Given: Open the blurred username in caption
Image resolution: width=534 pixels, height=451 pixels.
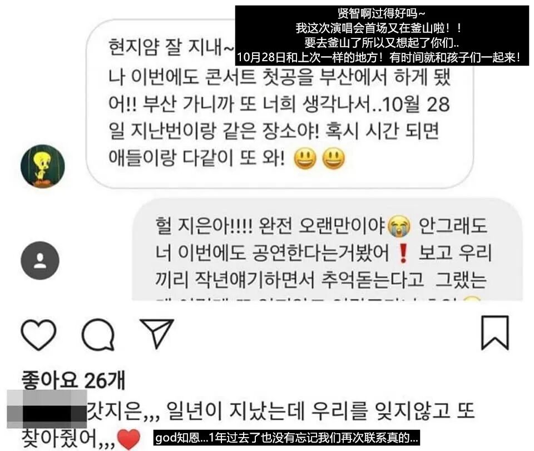Looking at the screenshot, I should [x=47, y=409].
